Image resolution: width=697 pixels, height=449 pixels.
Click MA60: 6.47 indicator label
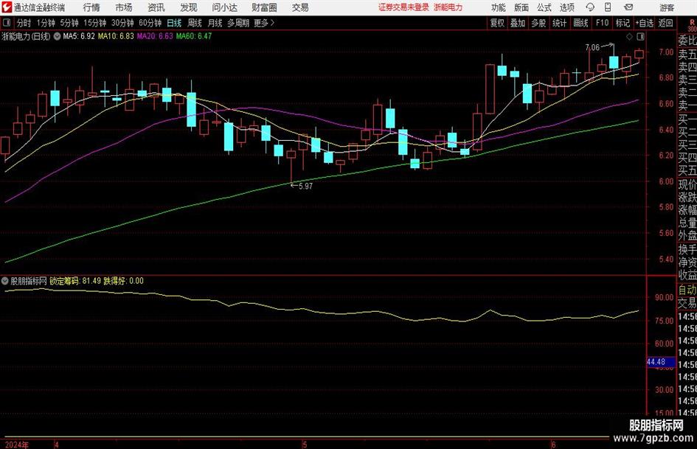point(194,36)
